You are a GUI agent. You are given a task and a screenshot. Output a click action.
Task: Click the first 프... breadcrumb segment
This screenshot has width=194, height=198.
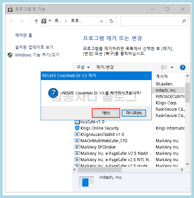point(58,21)
